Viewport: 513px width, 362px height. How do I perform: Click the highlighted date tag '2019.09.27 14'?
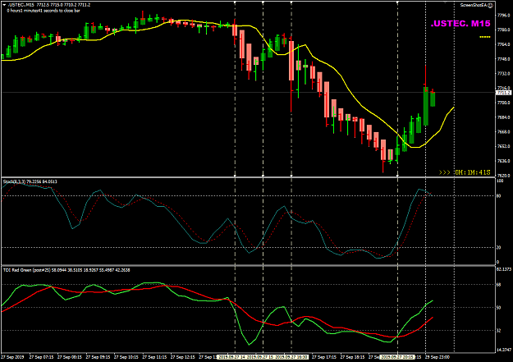pyautogui.click(x=231, y=357)
